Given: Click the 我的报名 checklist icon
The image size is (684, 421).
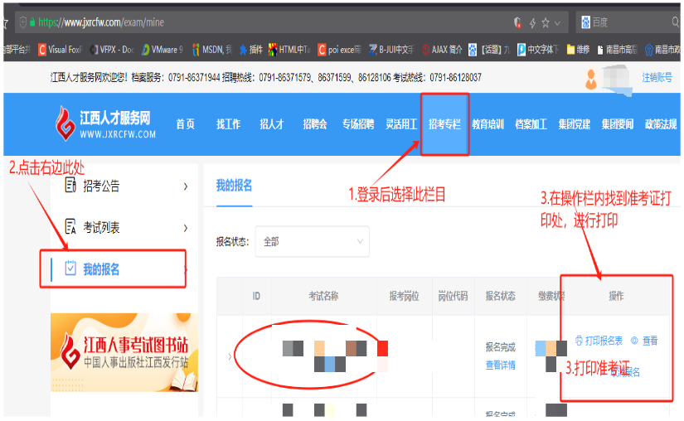Looking at the screenshot, I should 70,268.
